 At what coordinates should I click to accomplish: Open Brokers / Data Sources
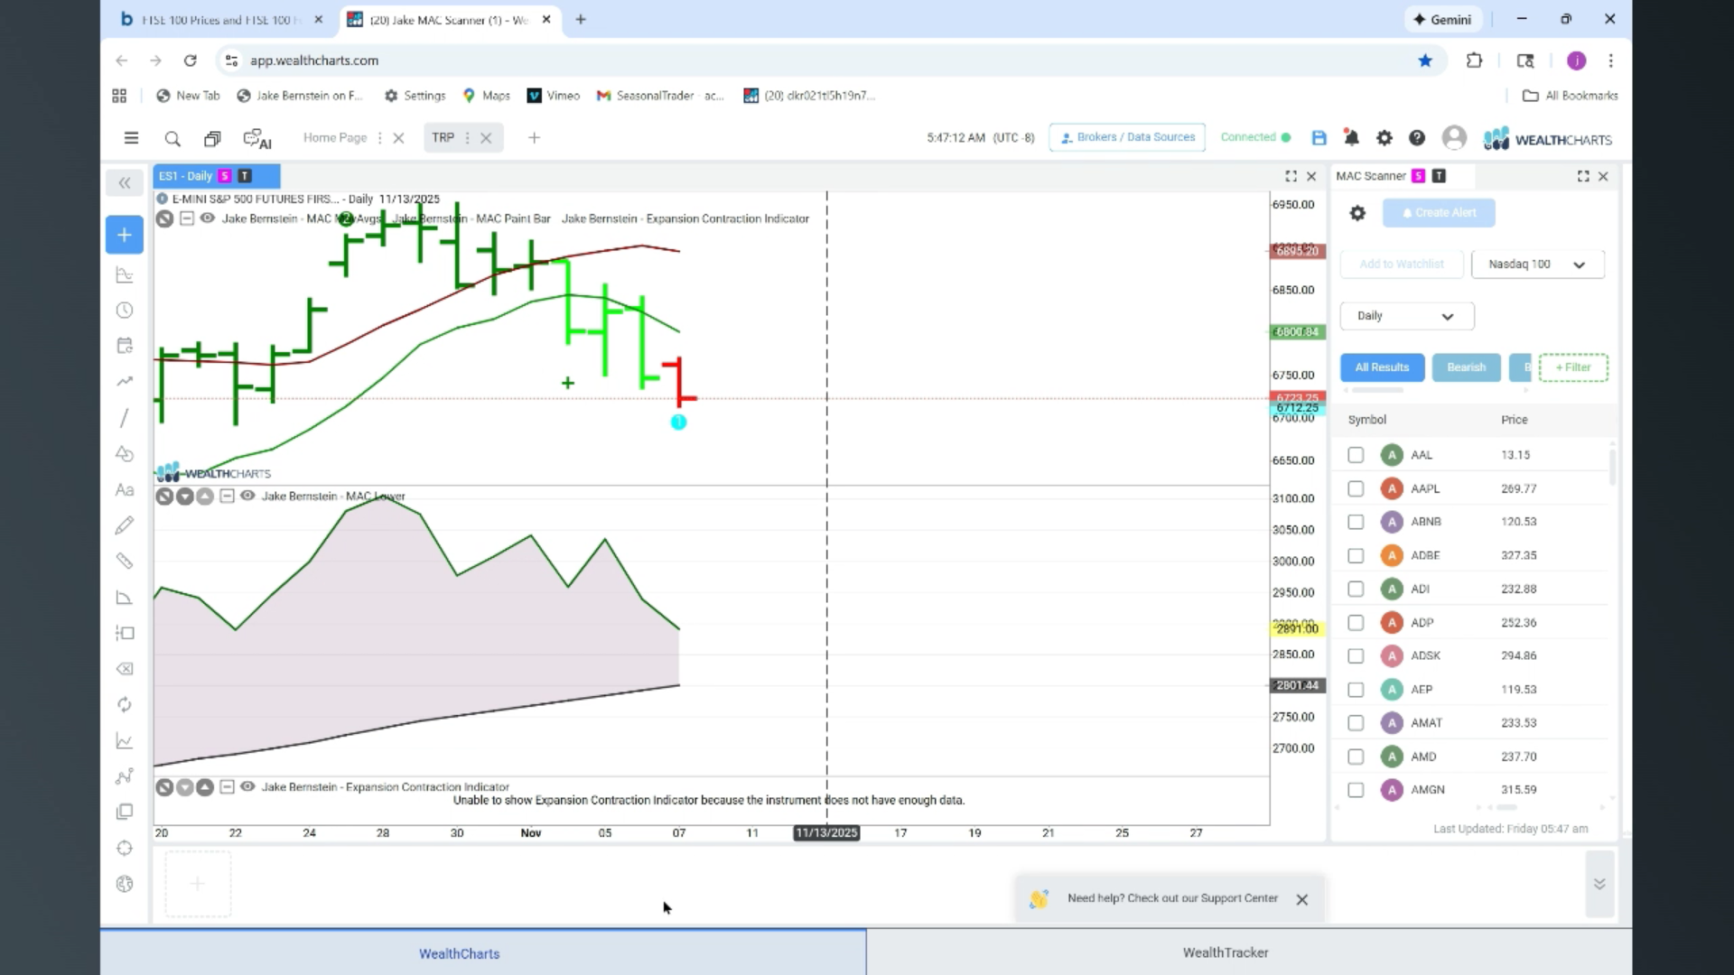coord(1127,137)
